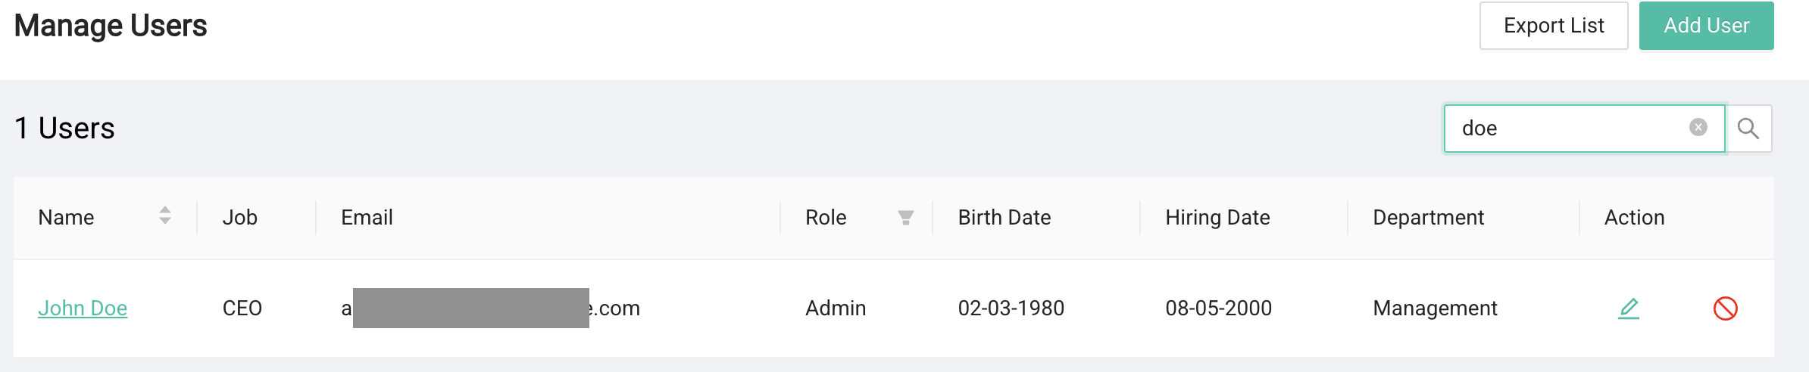Open the Role column filter icon
The width and height of the screenshot is (1809, 372).
coord(905,218)
